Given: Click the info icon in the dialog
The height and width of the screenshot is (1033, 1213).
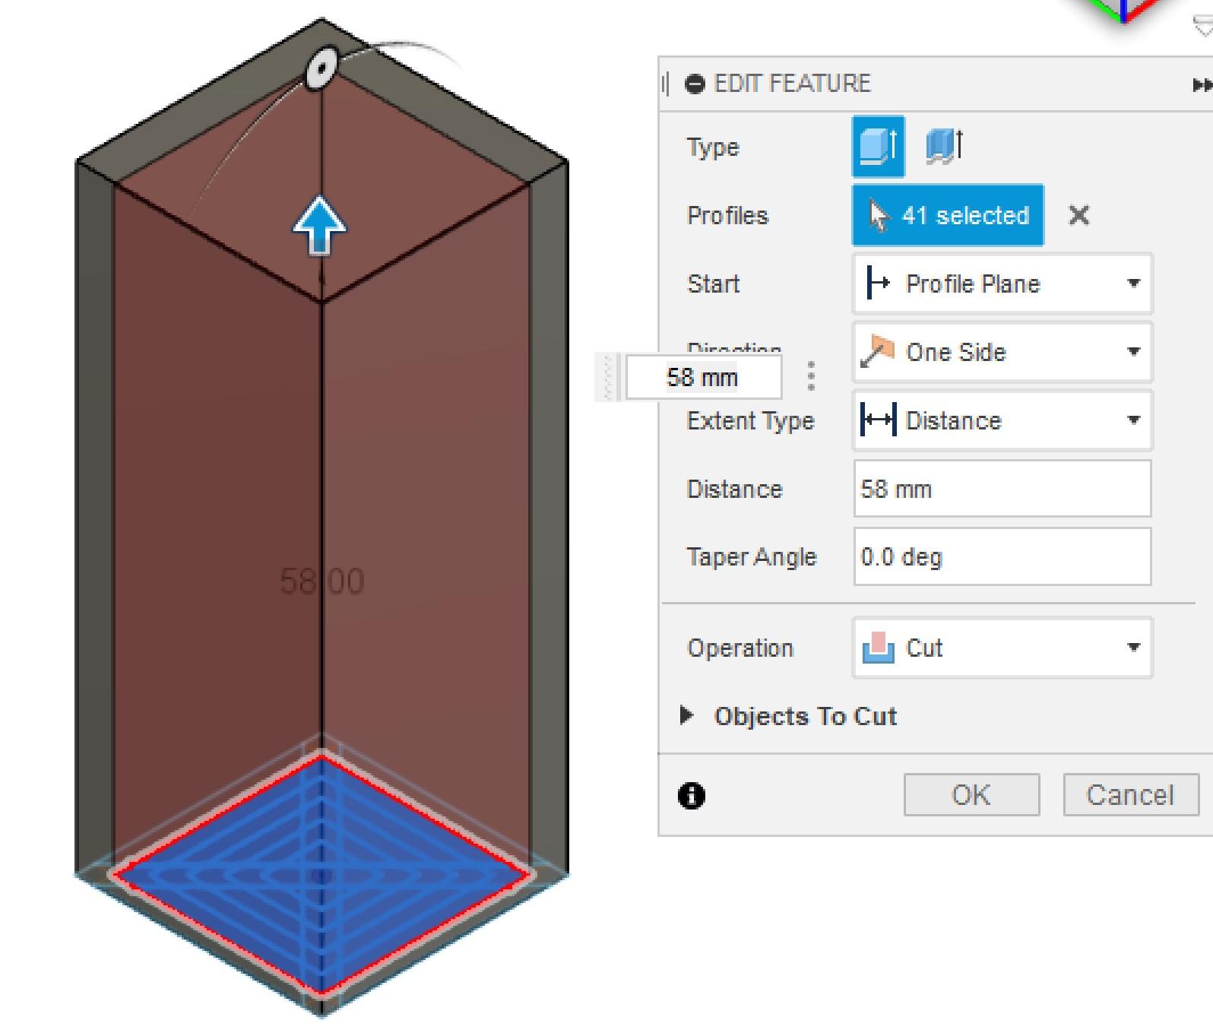Looking at the screenshot, I should [692, 796].
